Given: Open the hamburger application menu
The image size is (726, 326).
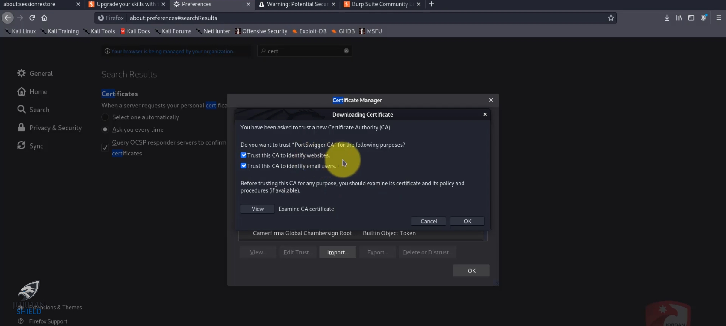Looking at the screenshot, I should 719,18.
